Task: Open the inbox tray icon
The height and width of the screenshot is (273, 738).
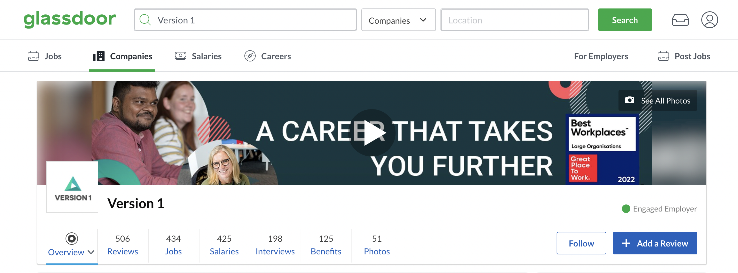Action: pyautogui.click(x=680, y=20)
